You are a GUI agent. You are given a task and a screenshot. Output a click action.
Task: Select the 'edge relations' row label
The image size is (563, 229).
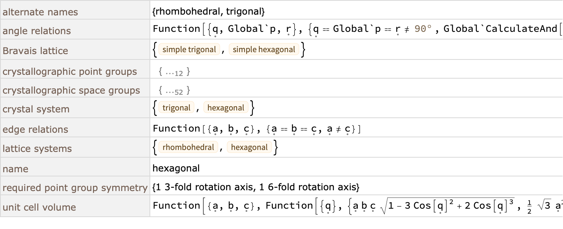[35, 129]
